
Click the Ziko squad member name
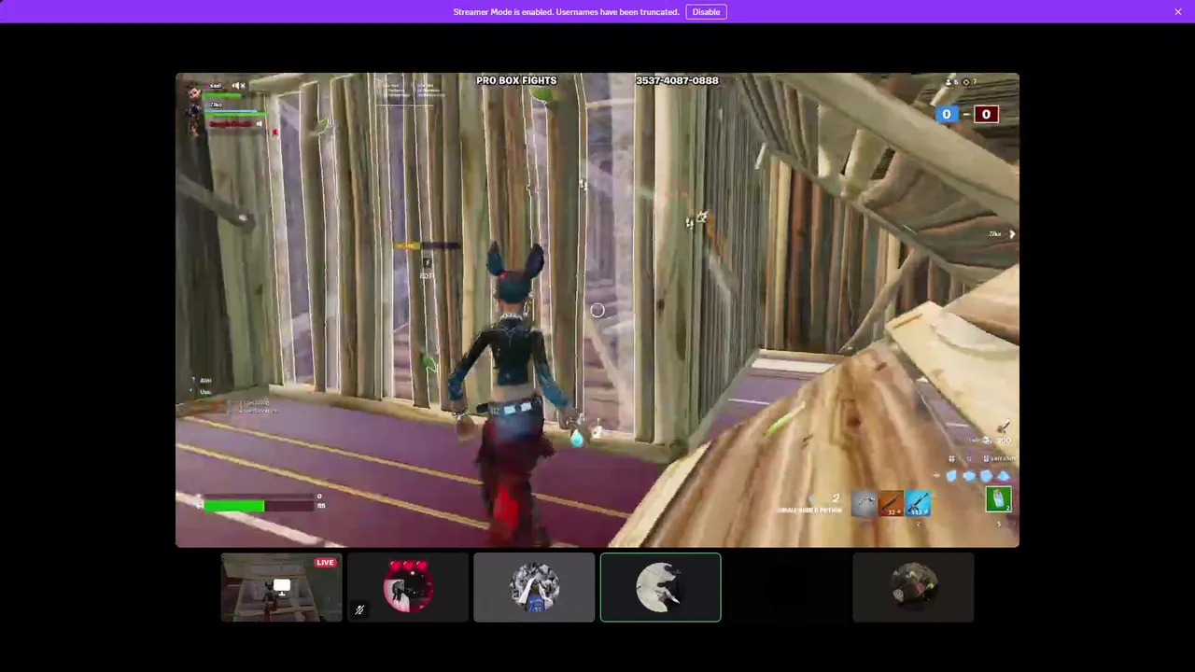(x=216, y=105)
